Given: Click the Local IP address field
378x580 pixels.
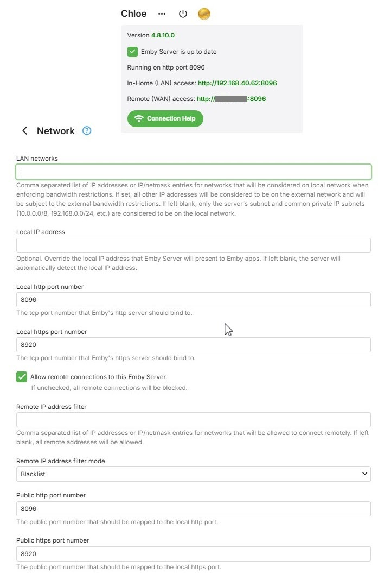Looking at the screenshot, I should point(193,245).
